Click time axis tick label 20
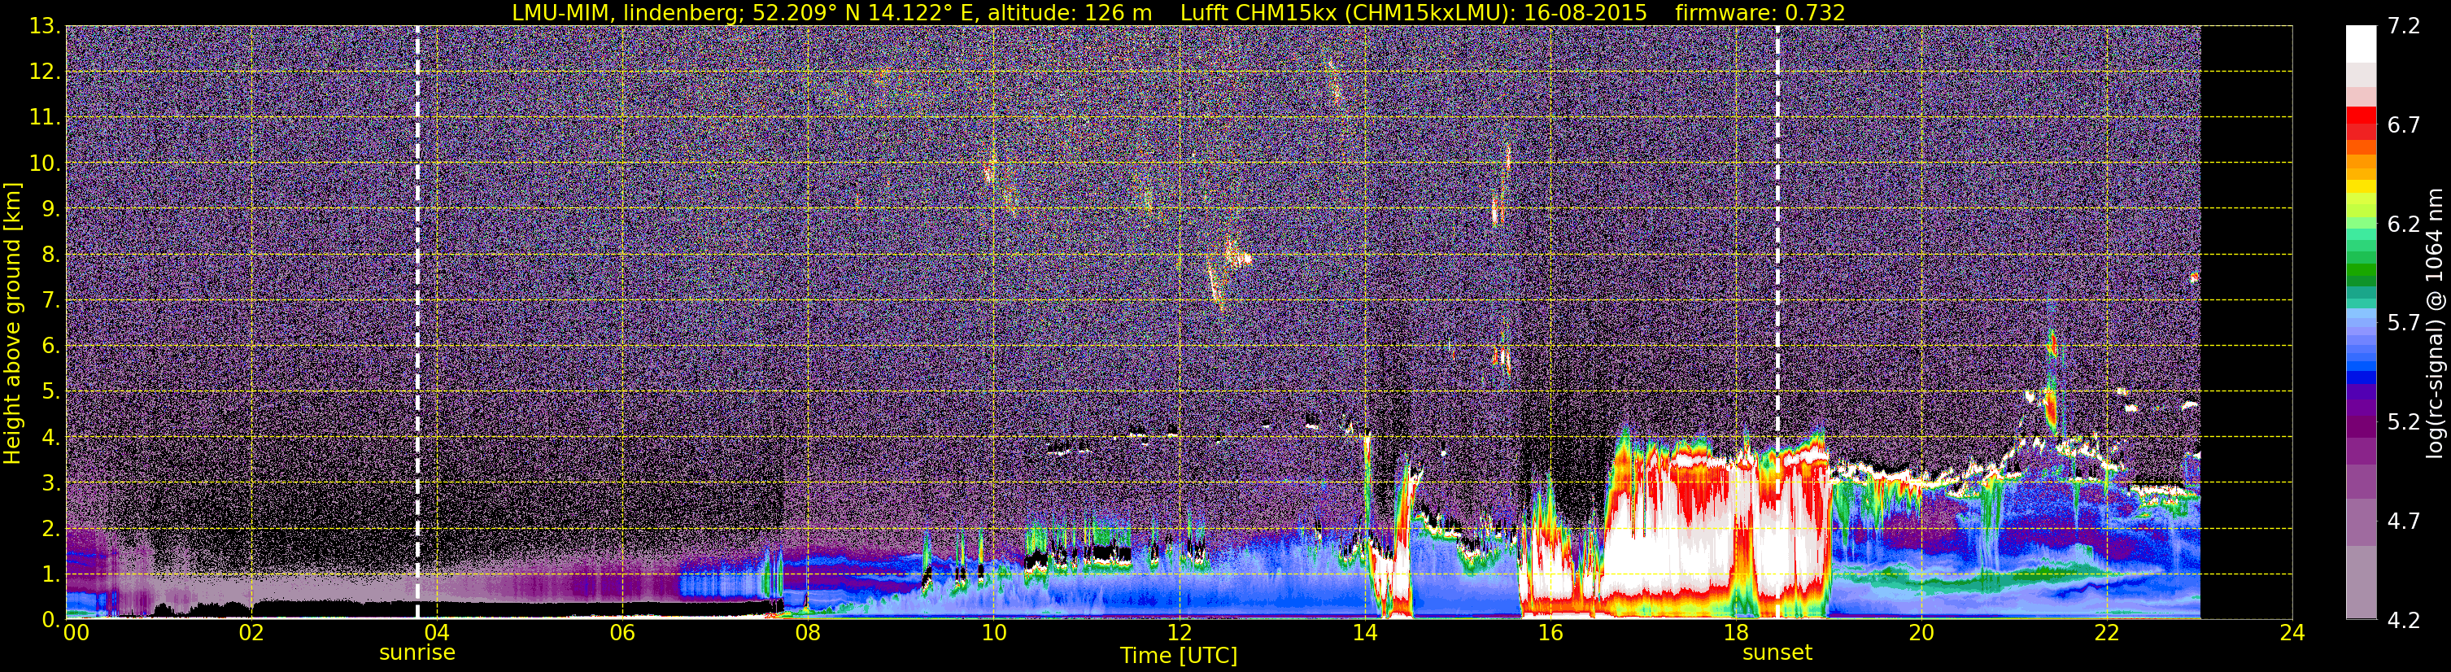Screen dimensions: 2451x672 point(1921,634)
